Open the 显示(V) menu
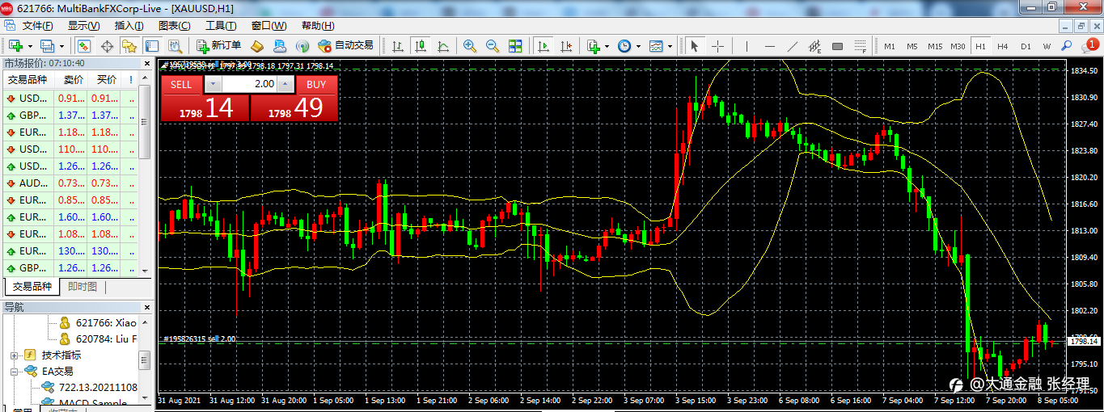The width and height of the screenshot is (1104, 412). (83, 26)
